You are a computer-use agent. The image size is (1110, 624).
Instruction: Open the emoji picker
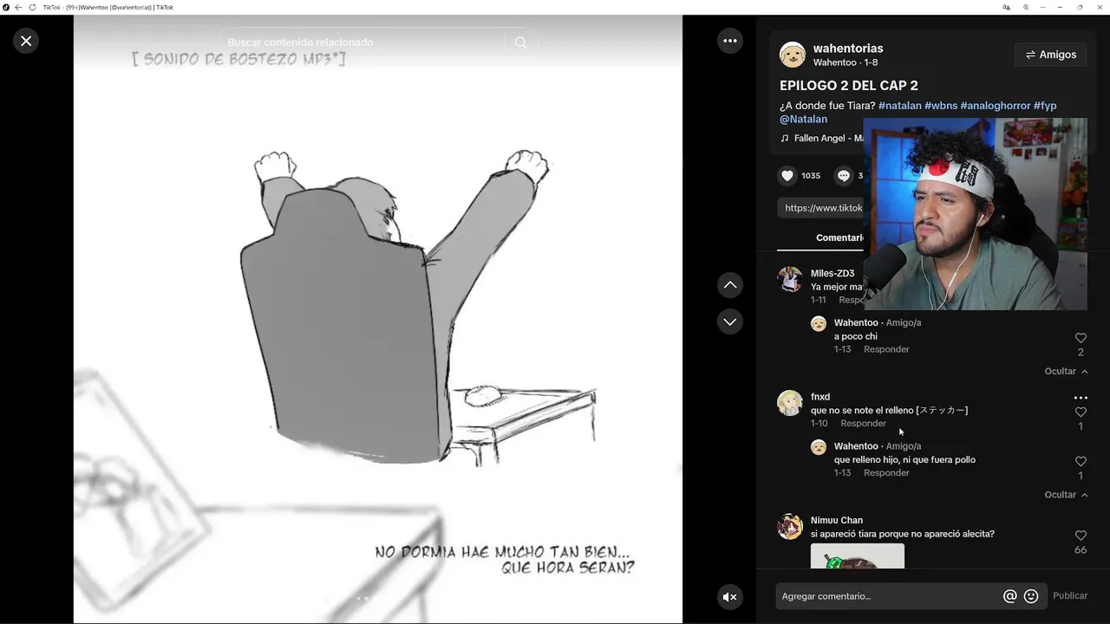coord(1031,596)
